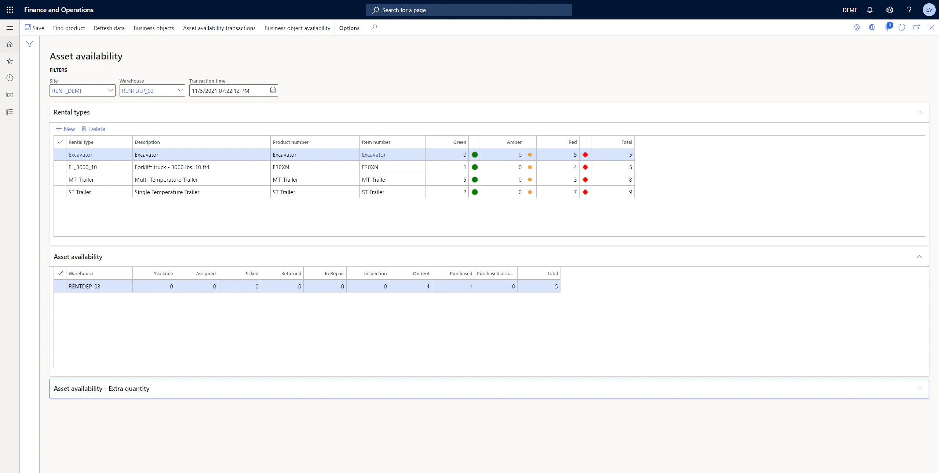
Task: Click the red diamond indicator for Excavator
Action: 585,154
